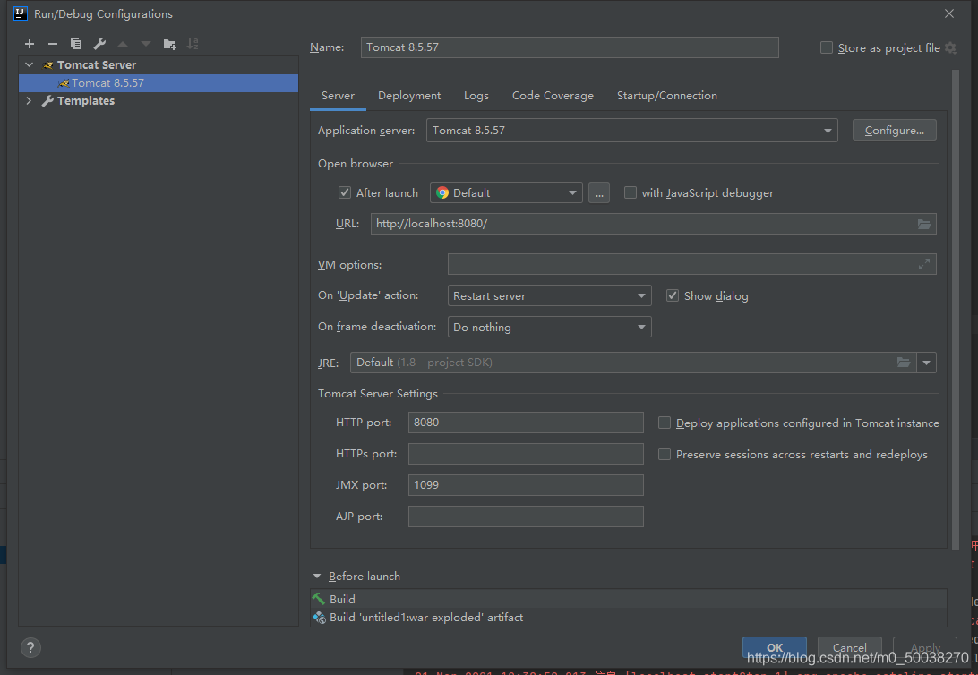Collapse the Tomcat Server tree node

click(x=30, y=65)
